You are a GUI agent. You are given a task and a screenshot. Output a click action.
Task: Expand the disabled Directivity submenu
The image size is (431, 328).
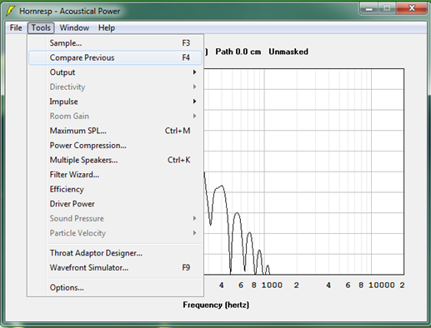click(x=115, y=87)
